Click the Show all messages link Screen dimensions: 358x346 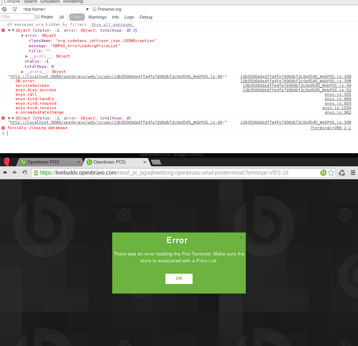click(x=113, y=24)
